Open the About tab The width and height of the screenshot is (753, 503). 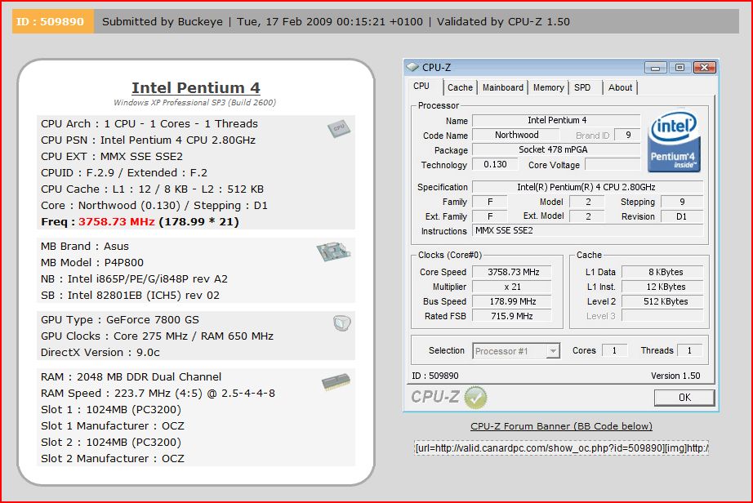(621, 87)
